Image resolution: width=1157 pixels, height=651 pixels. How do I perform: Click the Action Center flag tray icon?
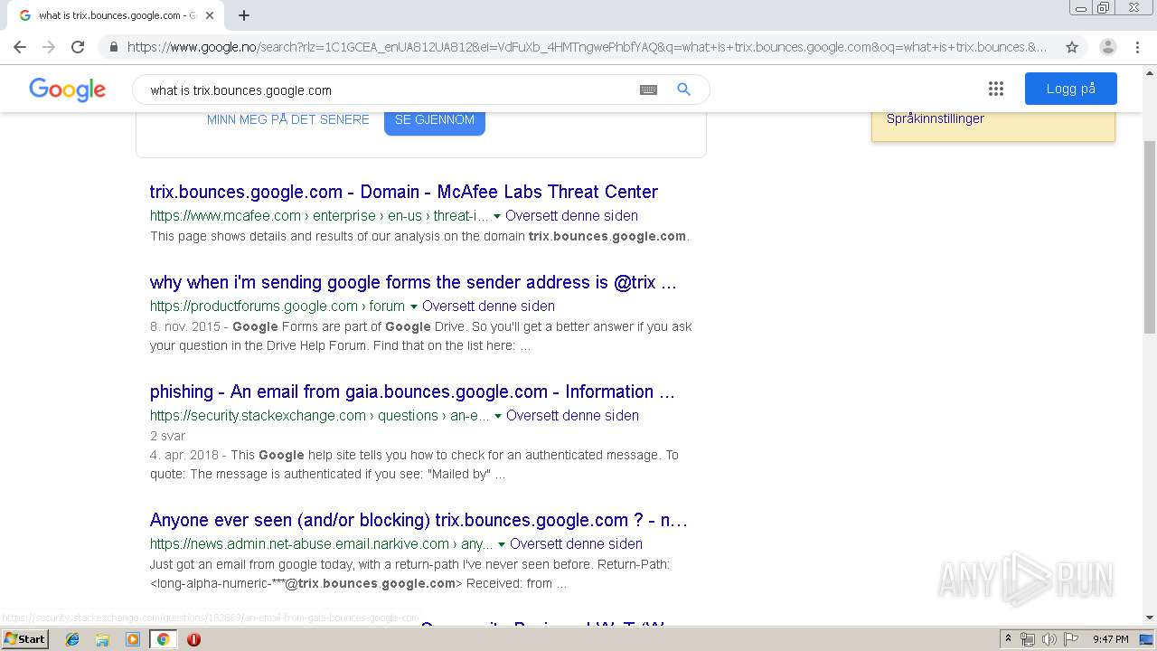click(x=1070, y=639)
